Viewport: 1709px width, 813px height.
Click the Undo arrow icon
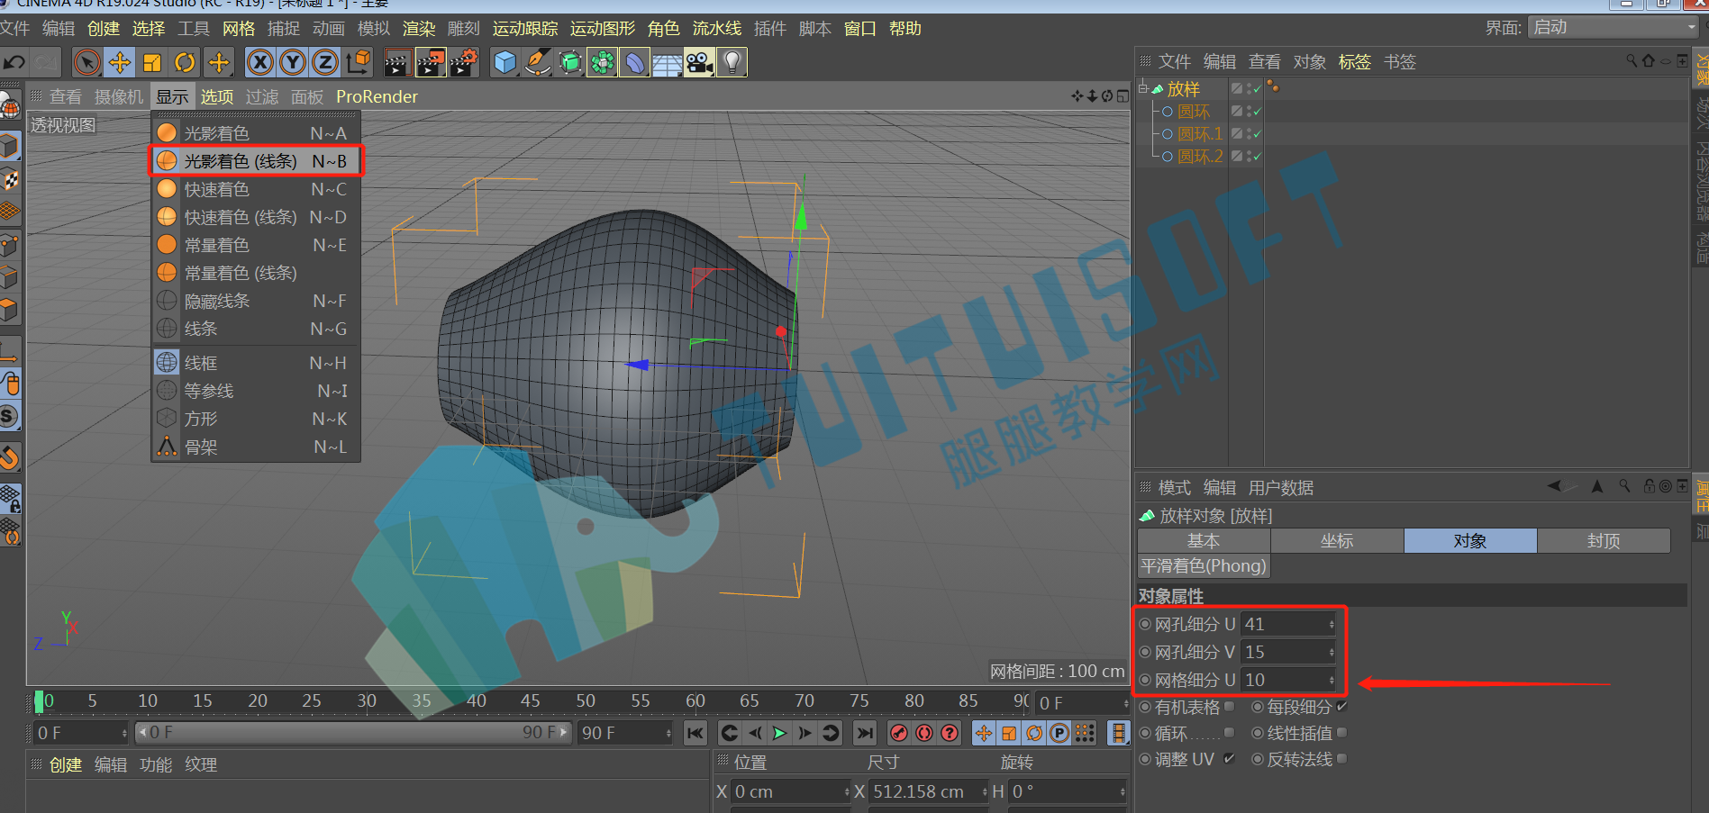14,62
